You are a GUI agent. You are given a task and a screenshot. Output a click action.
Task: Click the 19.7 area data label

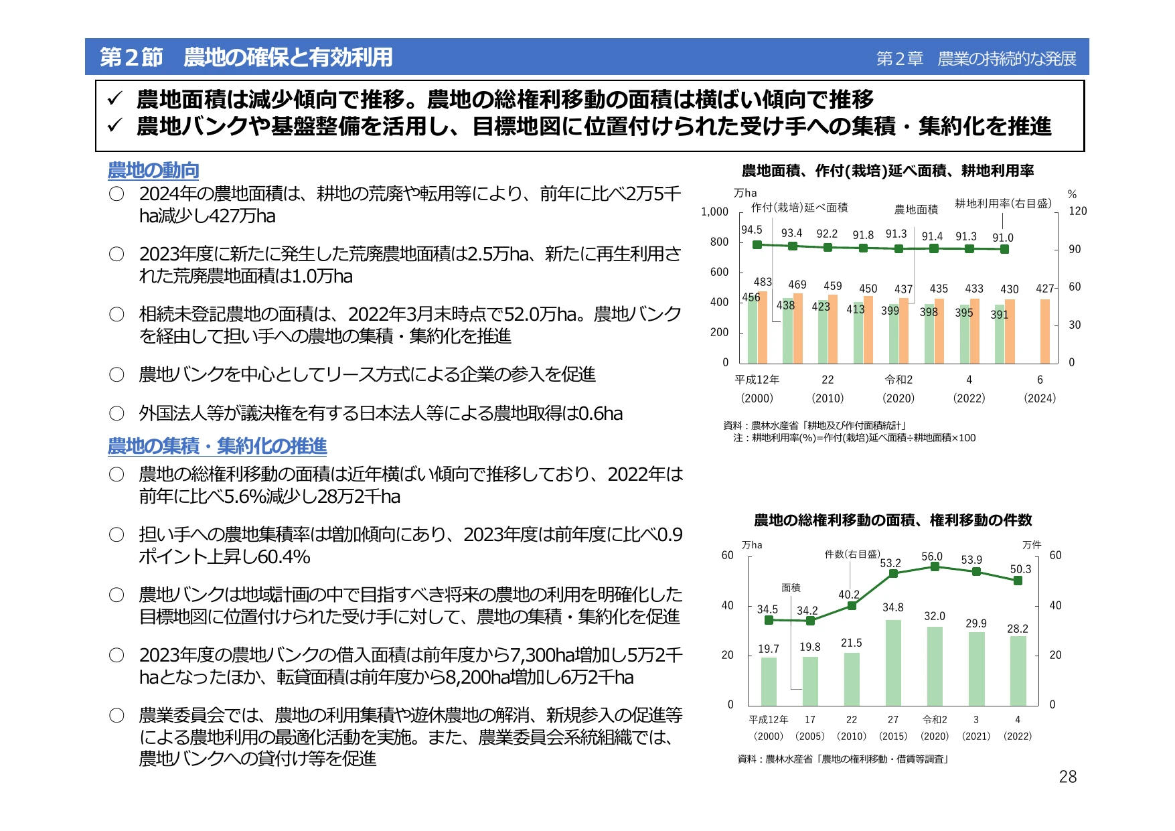[768, 649]
